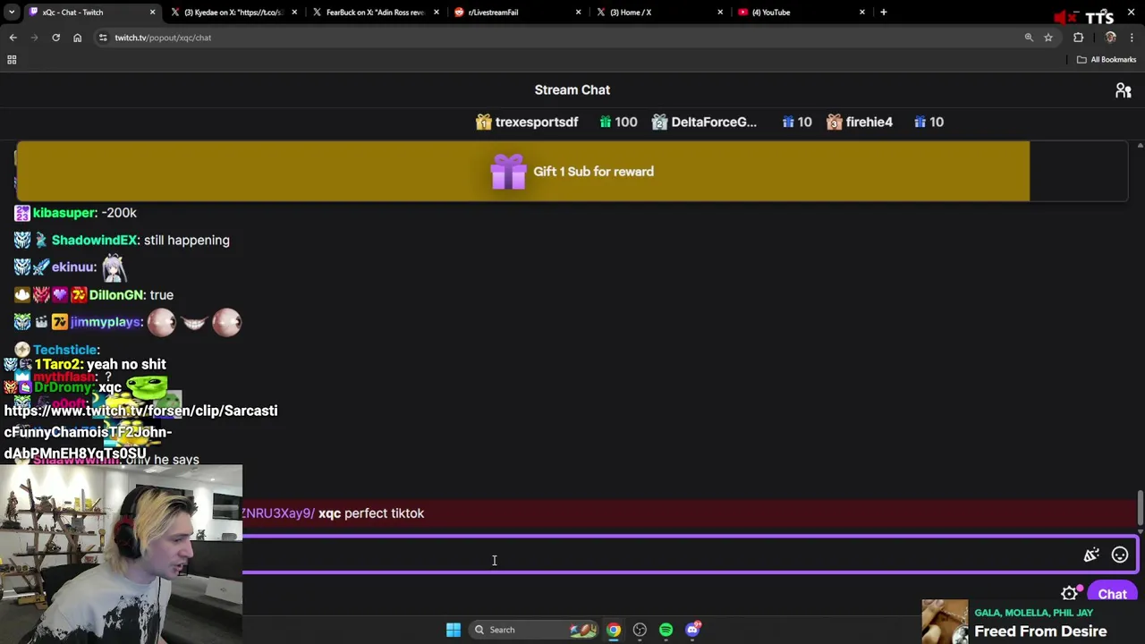Bookmark this page with star icon

(1048, 38)
